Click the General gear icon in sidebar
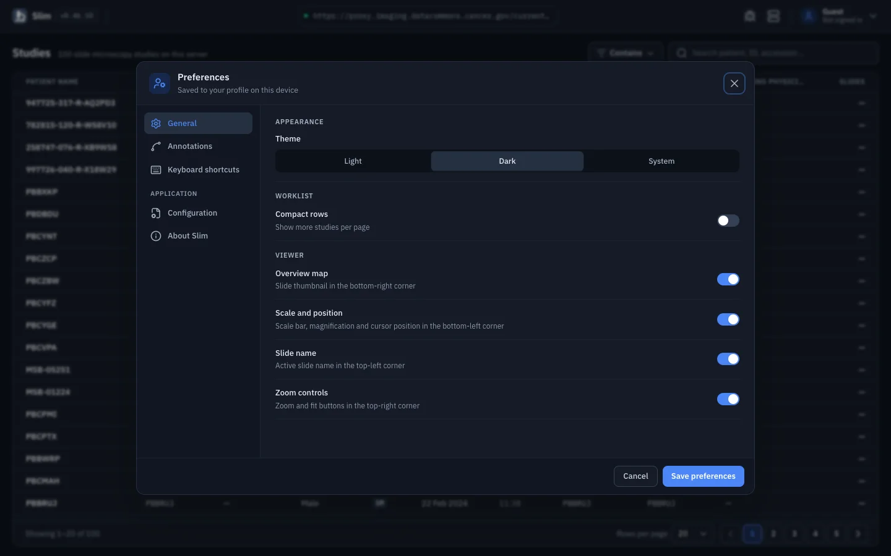Image resolution: width=891 pixels, height=556 pixels. (156, 124)
